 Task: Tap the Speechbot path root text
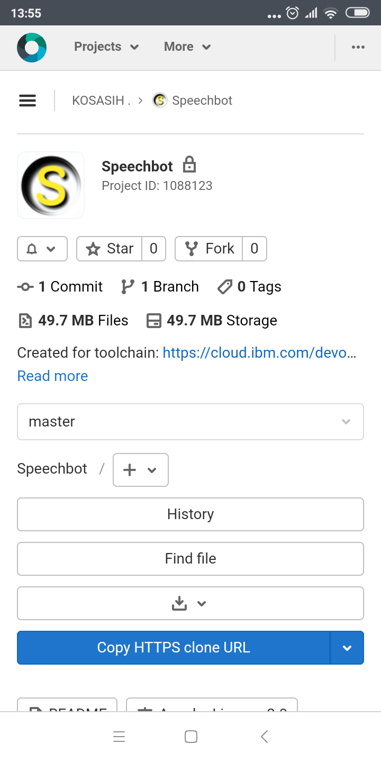pyautogui.click(x=52, y=469)
